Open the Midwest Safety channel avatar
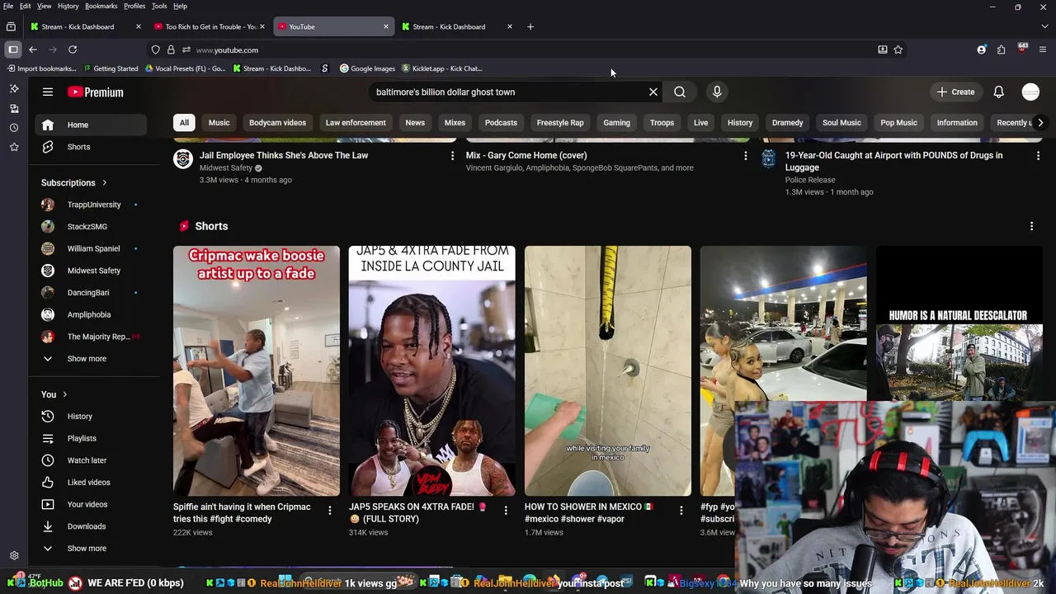The height and width of the screenshot is (594, 1056). [x=183, y=158]
